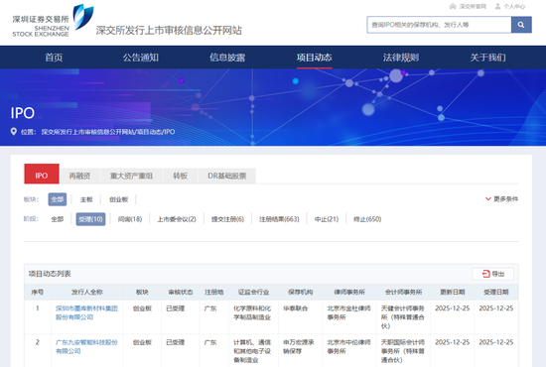The width and height of the screenshot is (546, 367).
Task: Click the 受理日期 column header
Action: 495,292
